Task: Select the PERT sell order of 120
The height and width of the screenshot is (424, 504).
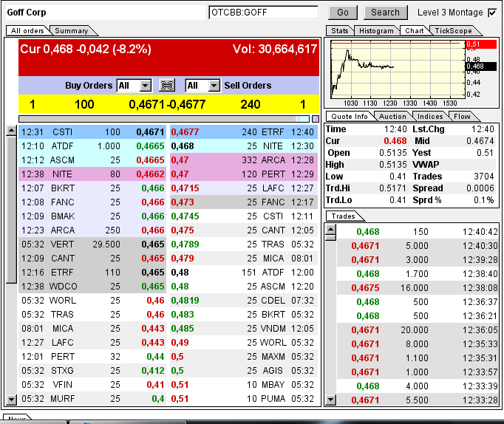Action: click(x=244, y=174)
